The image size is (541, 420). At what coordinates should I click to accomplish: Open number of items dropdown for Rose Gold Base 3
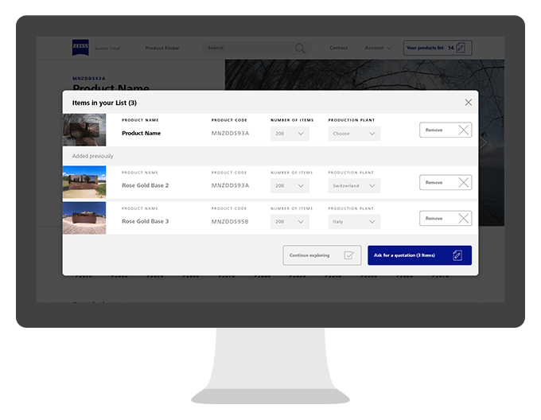coord(290,221)
